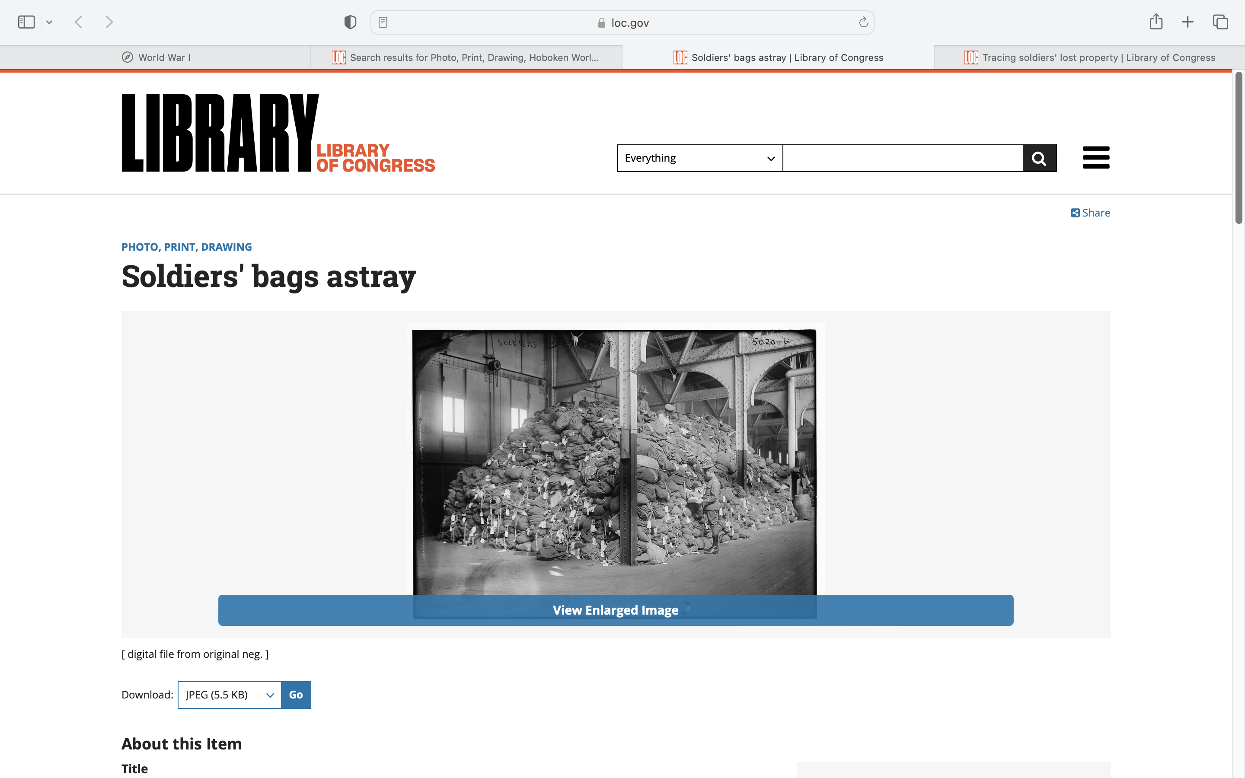Viewport: 1245px width, 778px height.
Task: Click the forward navigation arrow
Action: [x=109, y=22]
